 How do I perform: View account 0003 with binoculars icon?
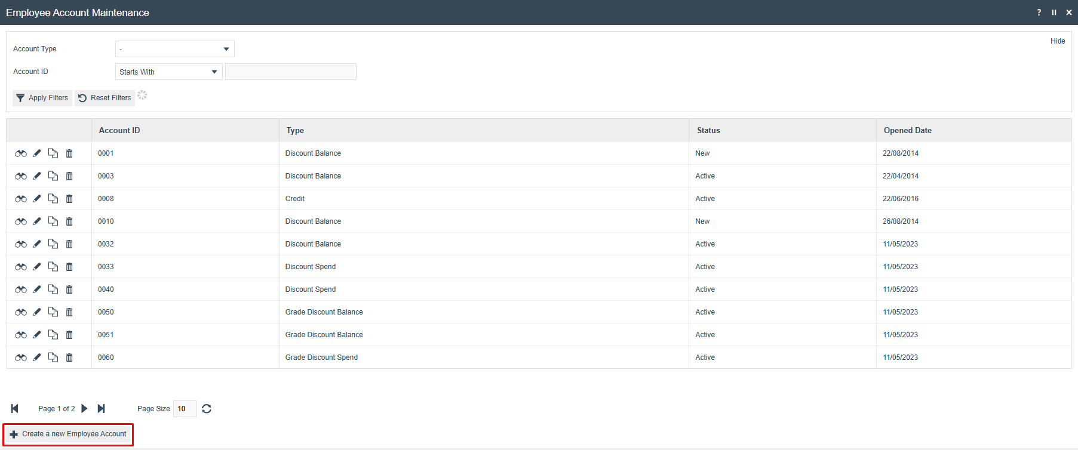coord(21,176)
